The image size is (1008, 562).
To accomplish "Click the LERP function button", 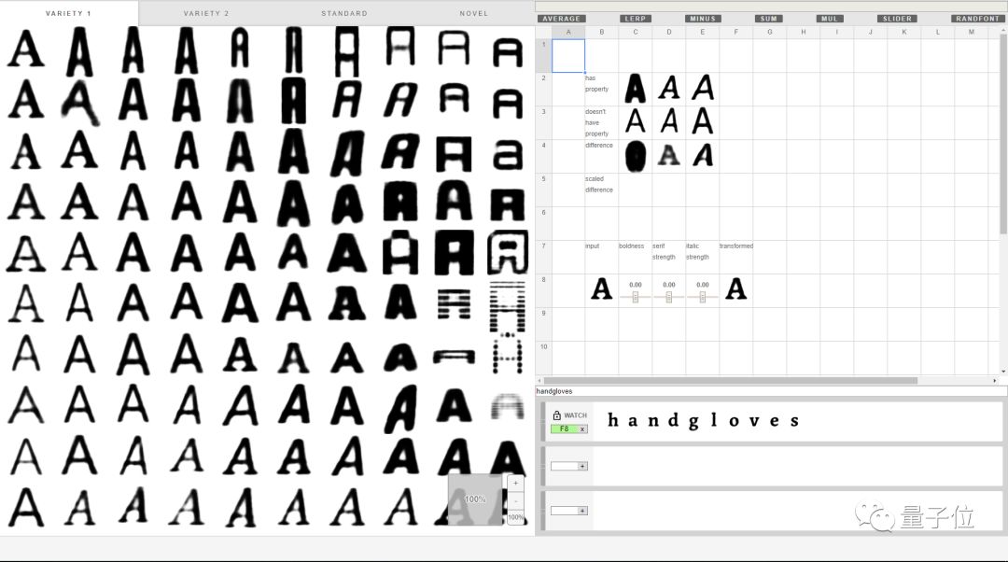I will tap(636, 19).
